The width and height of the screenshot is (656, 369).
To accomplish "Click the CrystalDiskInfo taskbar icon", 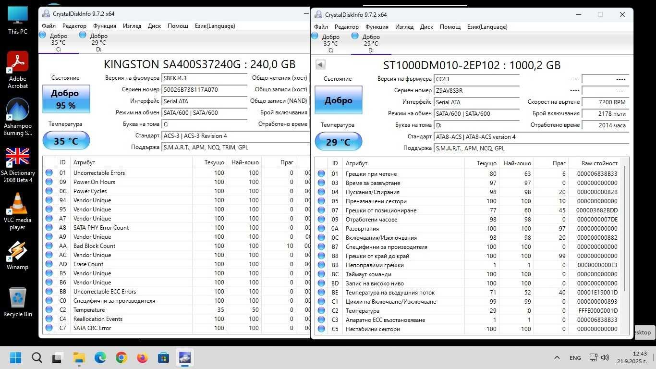I will point(184,357).
